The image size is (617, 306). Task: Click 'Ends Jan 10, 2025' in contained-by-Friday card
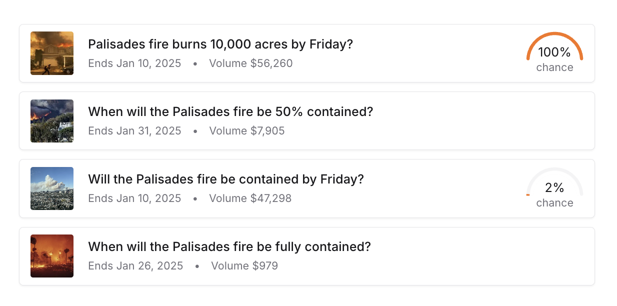[x=134, y=198]
